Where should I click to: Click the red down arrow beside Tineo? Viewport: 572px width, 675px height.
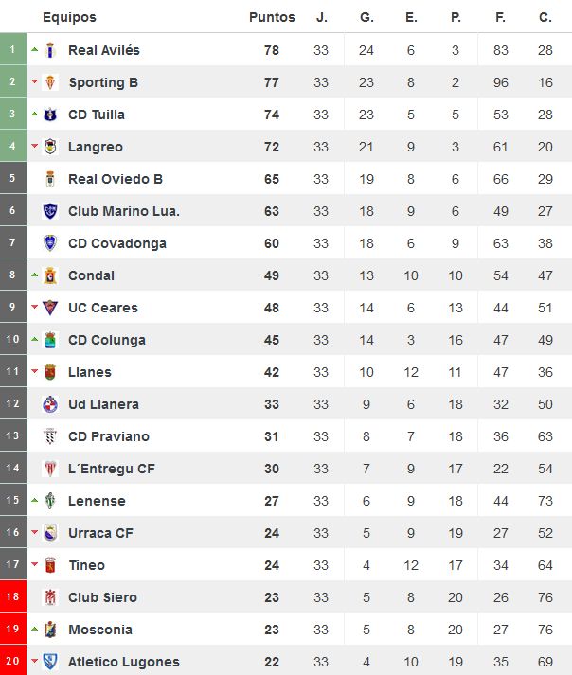pyautogui.click(x=35, y=564)
